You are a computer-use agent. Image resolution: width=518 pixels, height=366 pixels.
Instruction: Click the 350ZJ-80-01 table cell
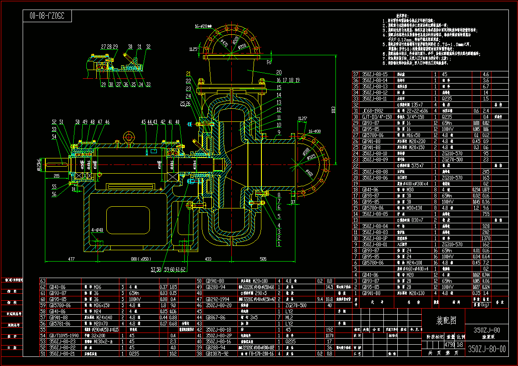click(375, 245)
